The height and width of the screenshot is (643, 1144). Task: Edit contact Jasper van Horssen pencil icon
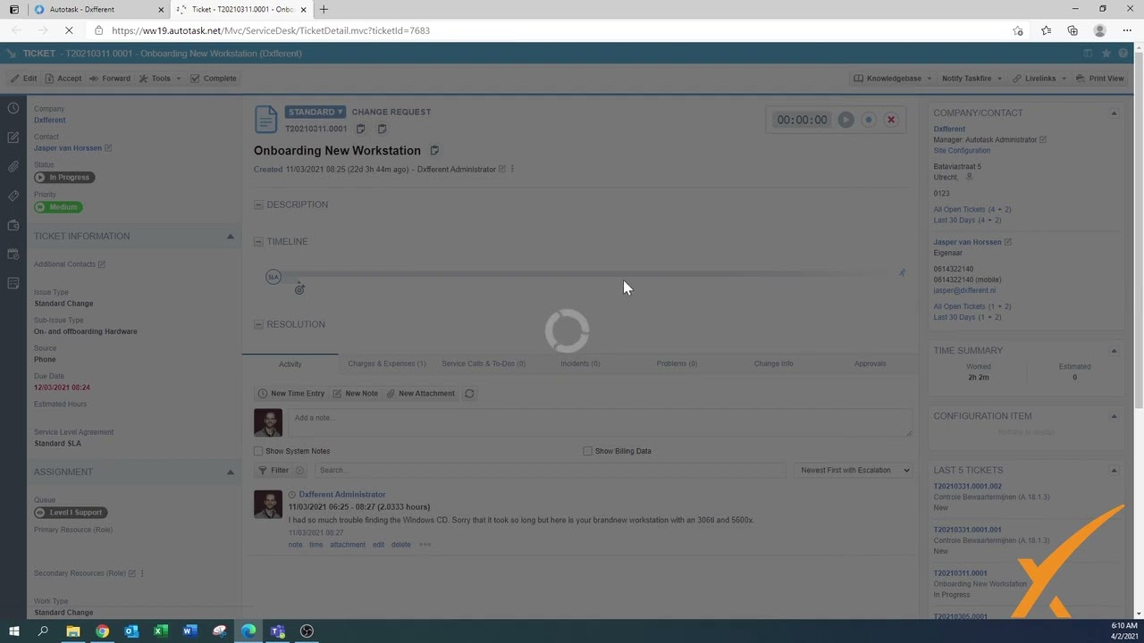point(108,148)
